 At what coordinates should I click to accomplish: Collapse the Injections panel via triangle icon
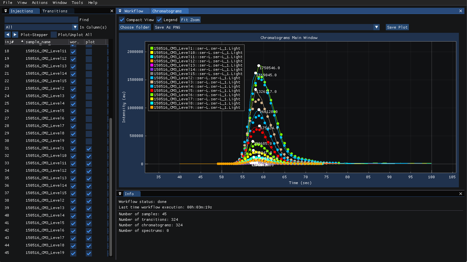[x=6, y=11]
